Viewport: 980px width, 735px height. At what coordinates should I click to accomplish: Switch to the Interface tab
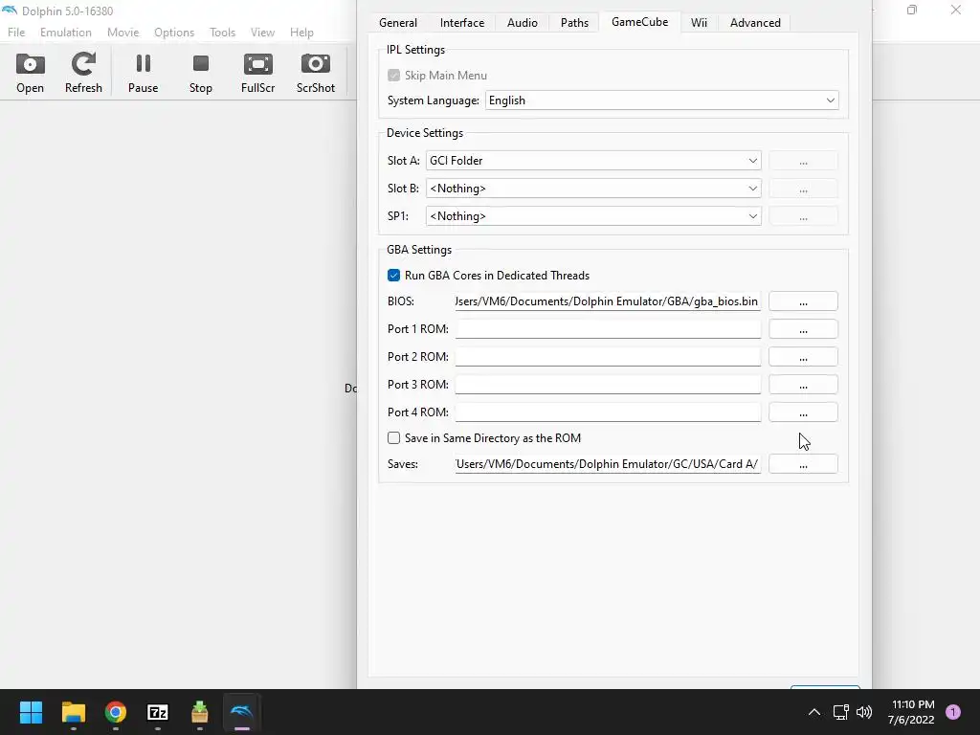coord(462,23)
